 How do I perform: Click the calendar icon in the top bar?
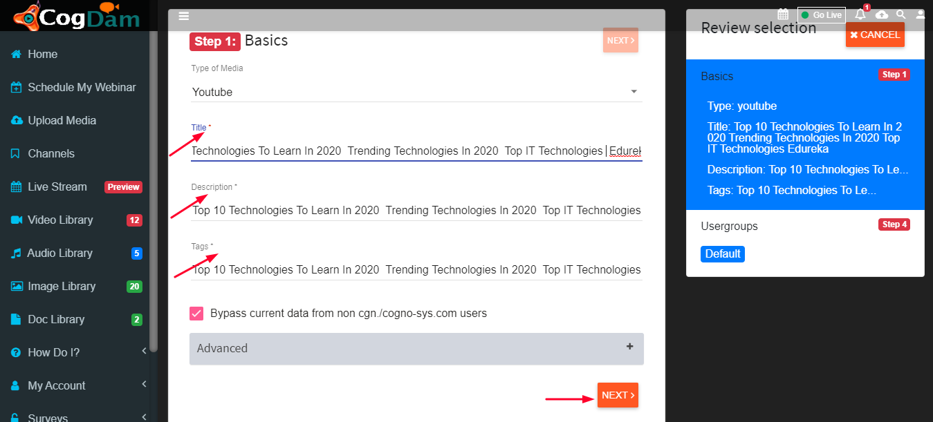tap(783, 15)
